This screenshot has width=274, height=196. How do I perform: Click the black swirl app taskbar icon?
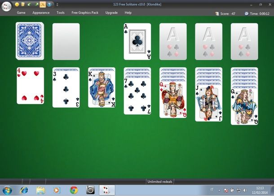point(90,190)
